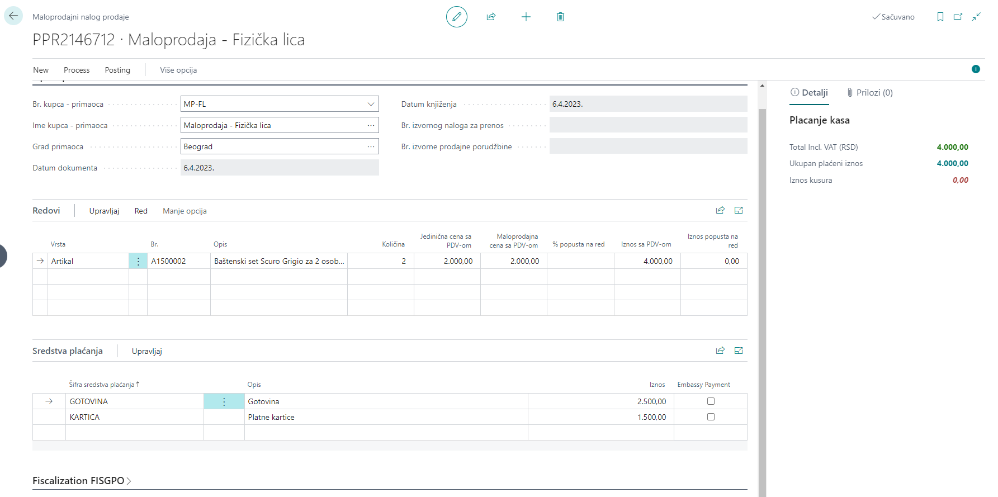Click the Grad primaoca input field
The image size is (998, 497).
[x=273, y=146]
